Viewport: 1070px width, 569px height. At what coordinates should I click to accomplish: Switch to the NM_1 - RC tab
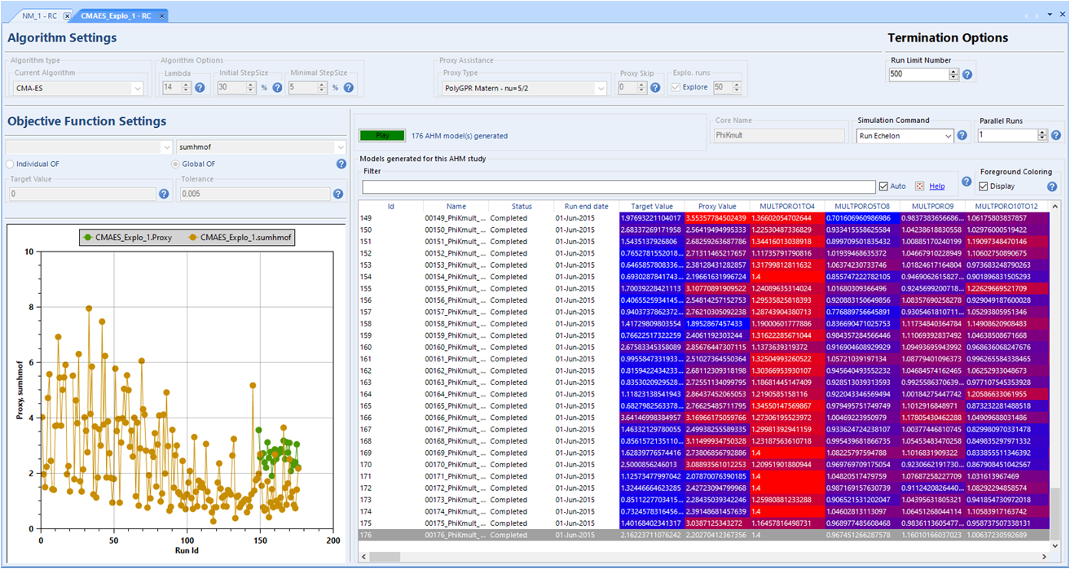(41, 15)
